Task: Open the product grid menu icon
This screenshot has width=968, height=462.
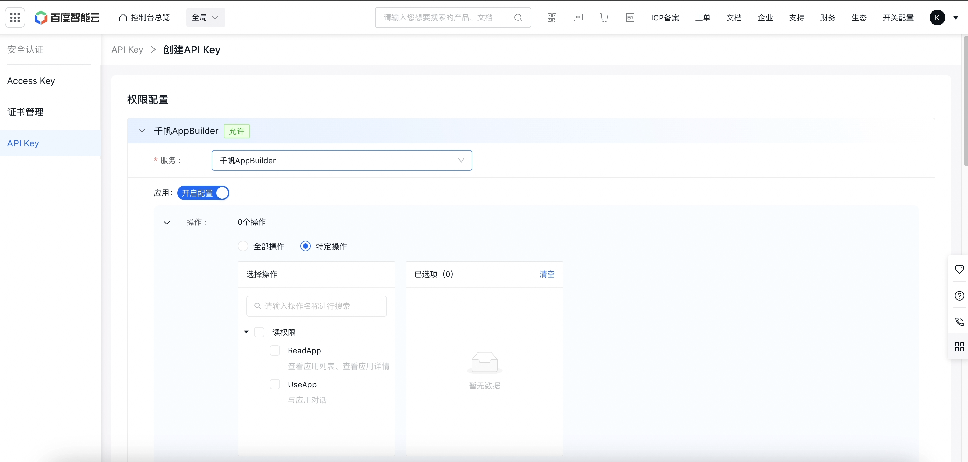Action: pos(15,18)
